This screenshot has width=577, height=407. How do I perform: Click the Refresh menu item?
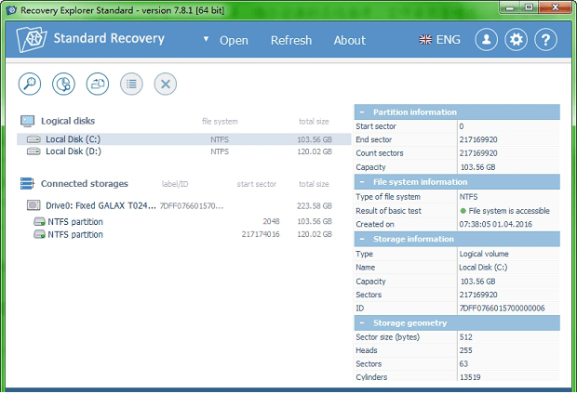point(291,40)
